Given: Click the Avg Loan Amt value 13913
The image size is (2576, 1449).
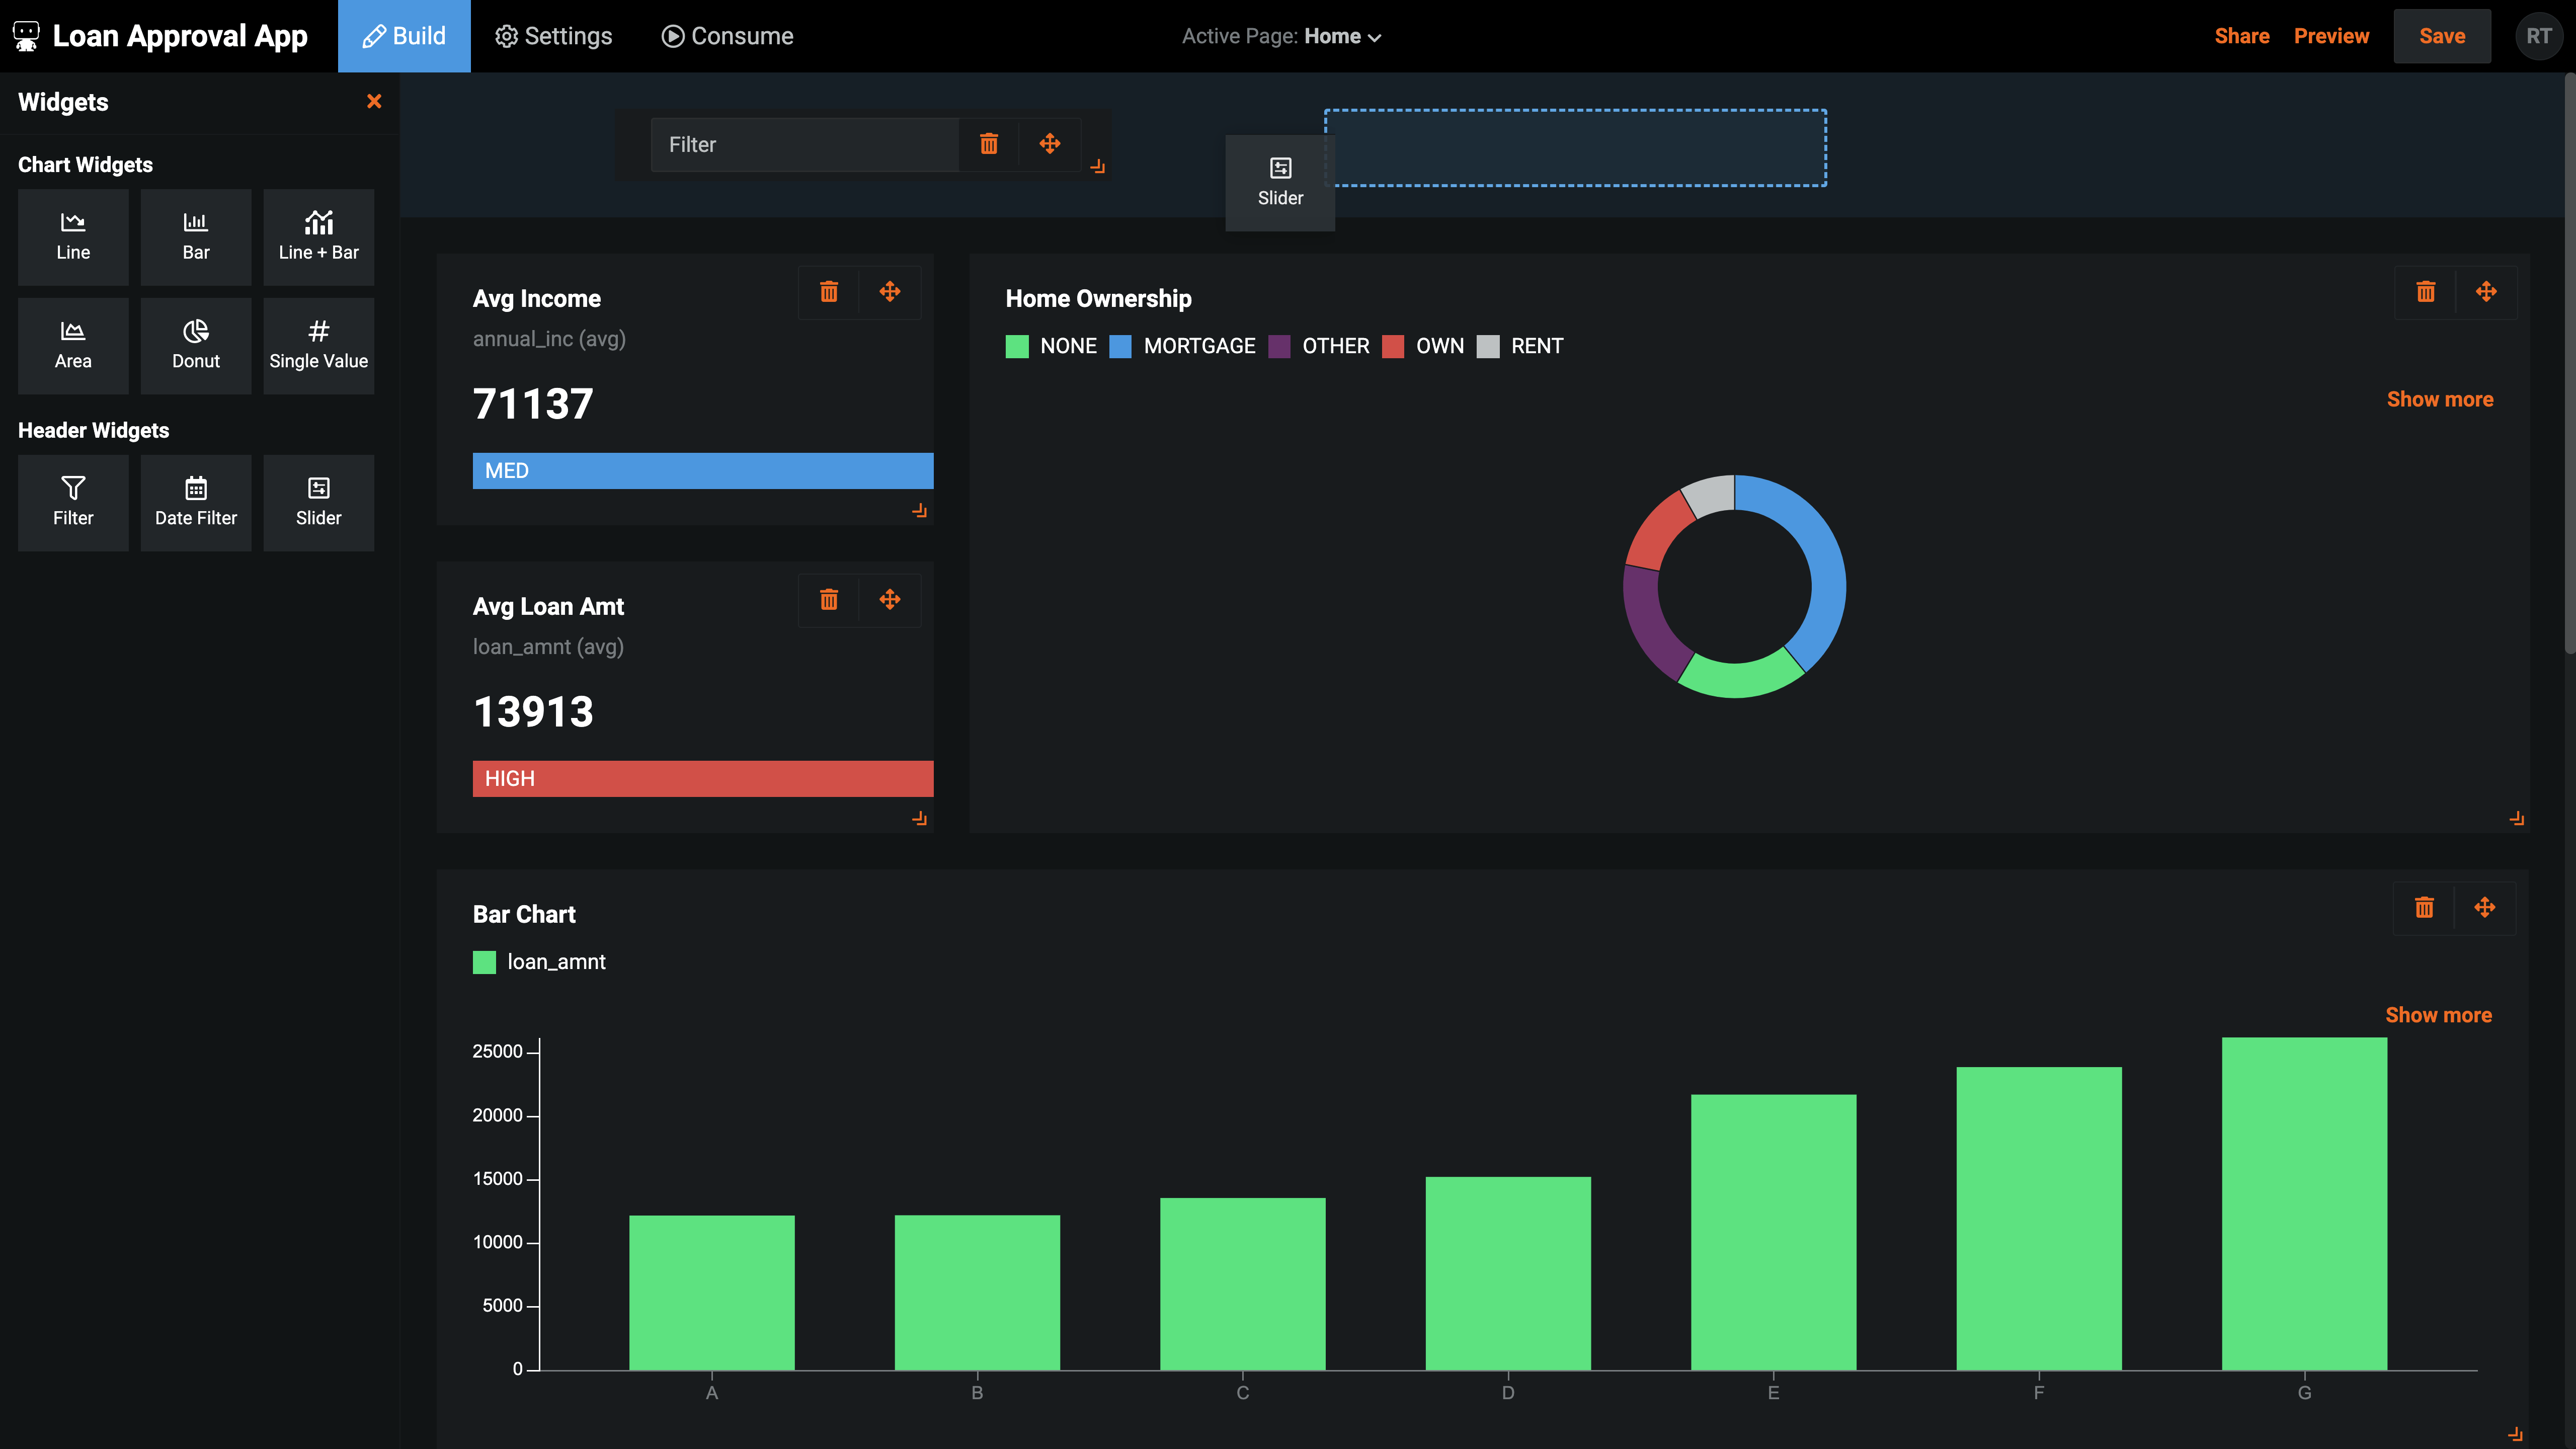Looking at the screenshot, I should 533,712.
